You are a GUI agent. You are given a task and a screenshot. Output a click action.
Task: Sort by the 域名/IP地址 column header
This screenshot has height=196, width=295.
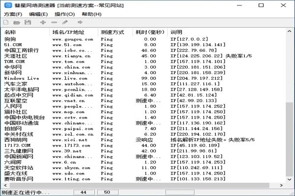point(74,32)
